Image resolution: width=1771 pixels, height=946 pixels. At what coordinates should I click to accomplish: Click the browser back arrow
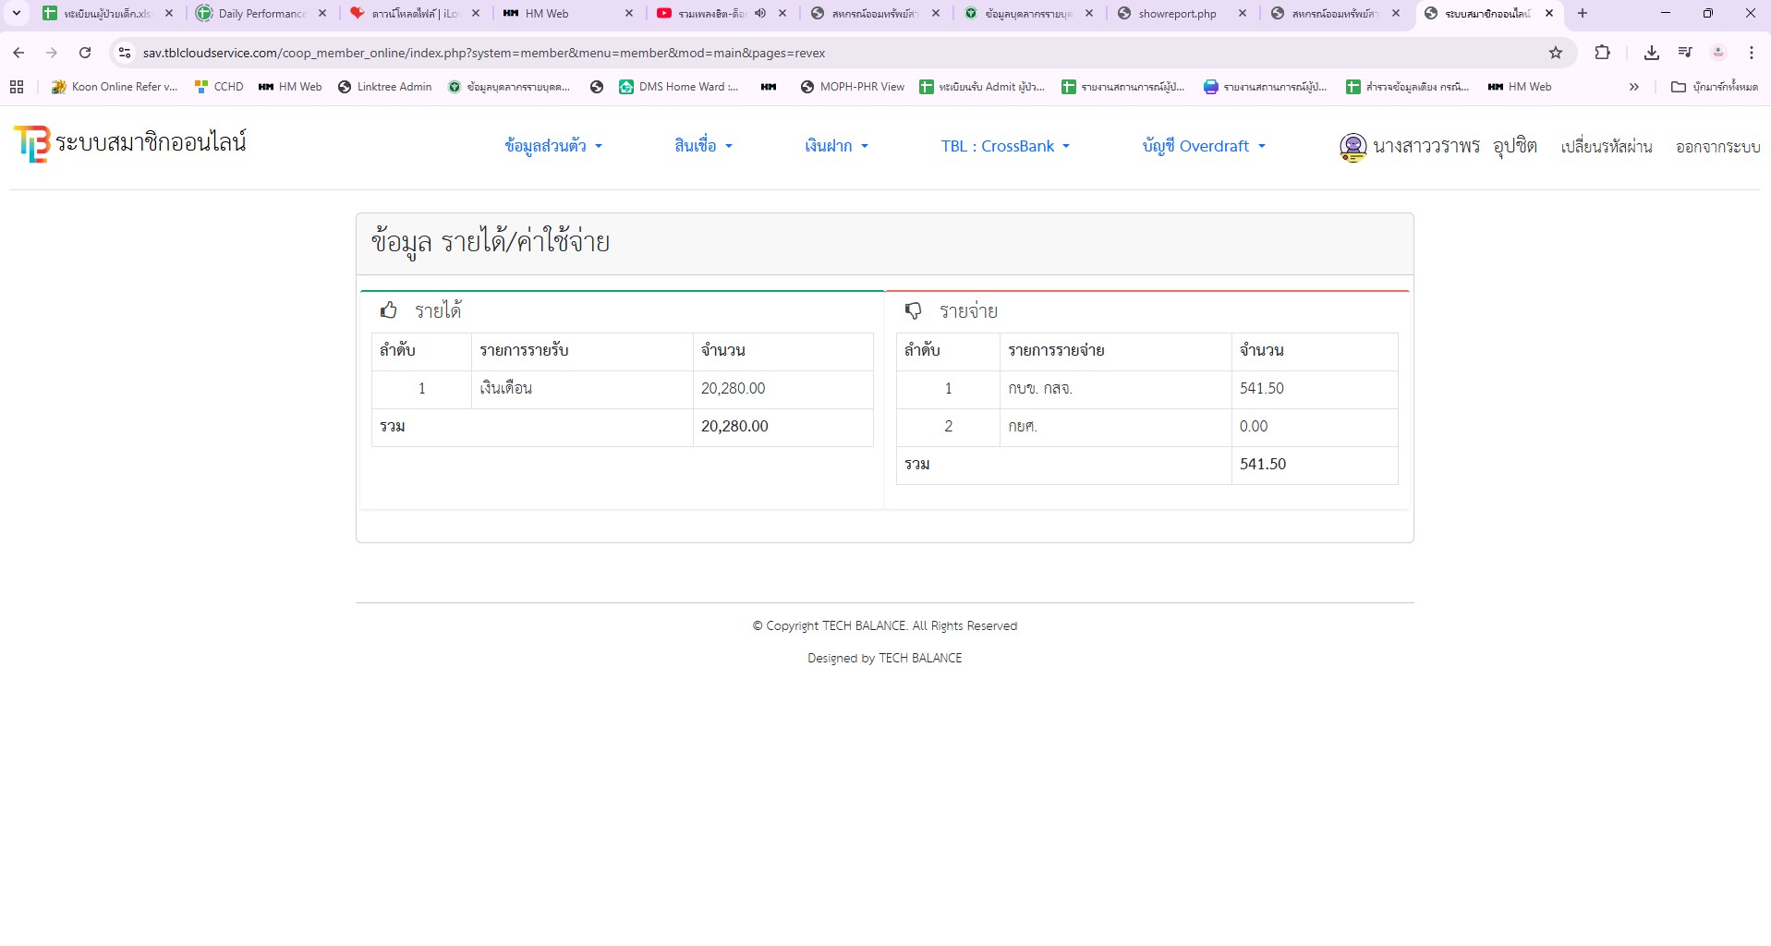click(18, 53)
